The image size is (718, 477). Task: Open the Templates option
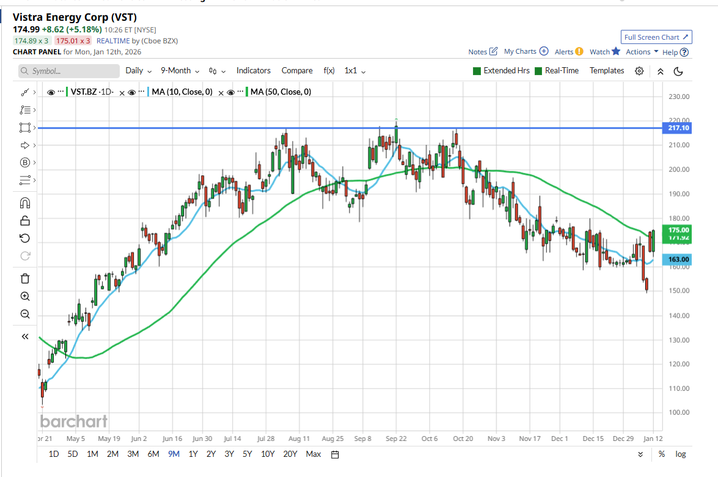point(607,71)
